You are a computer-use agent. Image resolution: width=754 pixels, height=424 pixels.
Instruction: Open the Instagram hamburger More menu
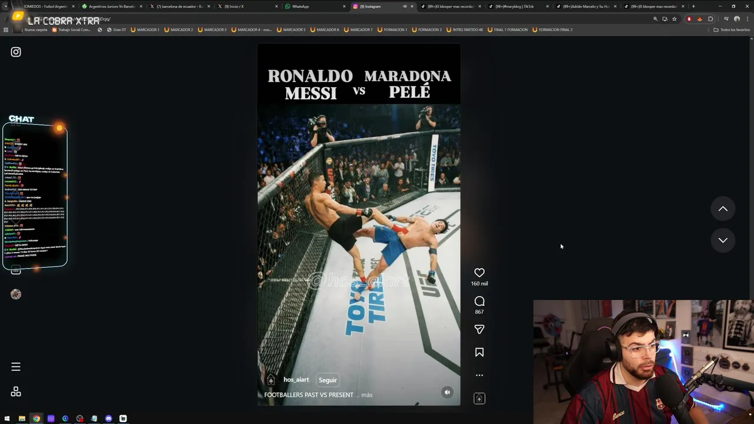[16, 367]
